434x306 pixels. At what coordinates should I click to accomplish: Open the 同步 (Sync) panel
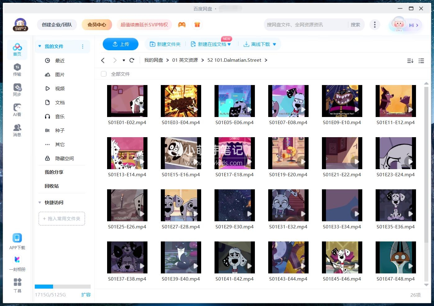click(x=17, y=89)
